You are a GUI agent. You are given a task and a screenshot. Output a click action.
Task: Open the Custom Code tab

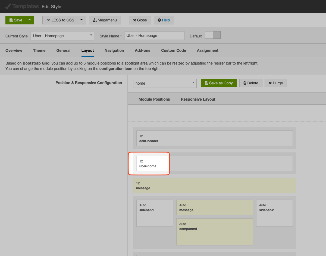pyautogui.click(x=173, y=50)
